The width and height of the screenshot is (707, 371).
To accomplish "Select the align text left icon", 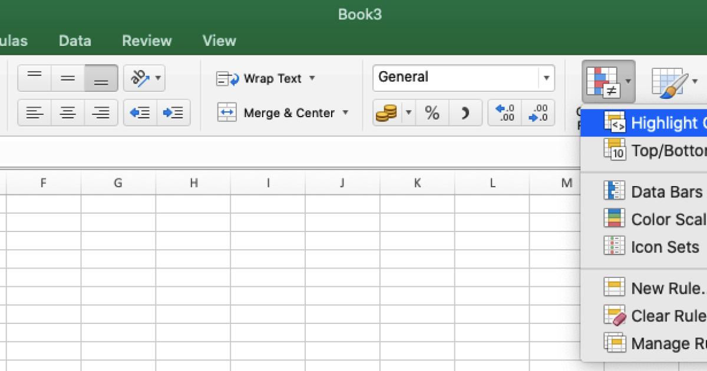I will click(34, 112).
